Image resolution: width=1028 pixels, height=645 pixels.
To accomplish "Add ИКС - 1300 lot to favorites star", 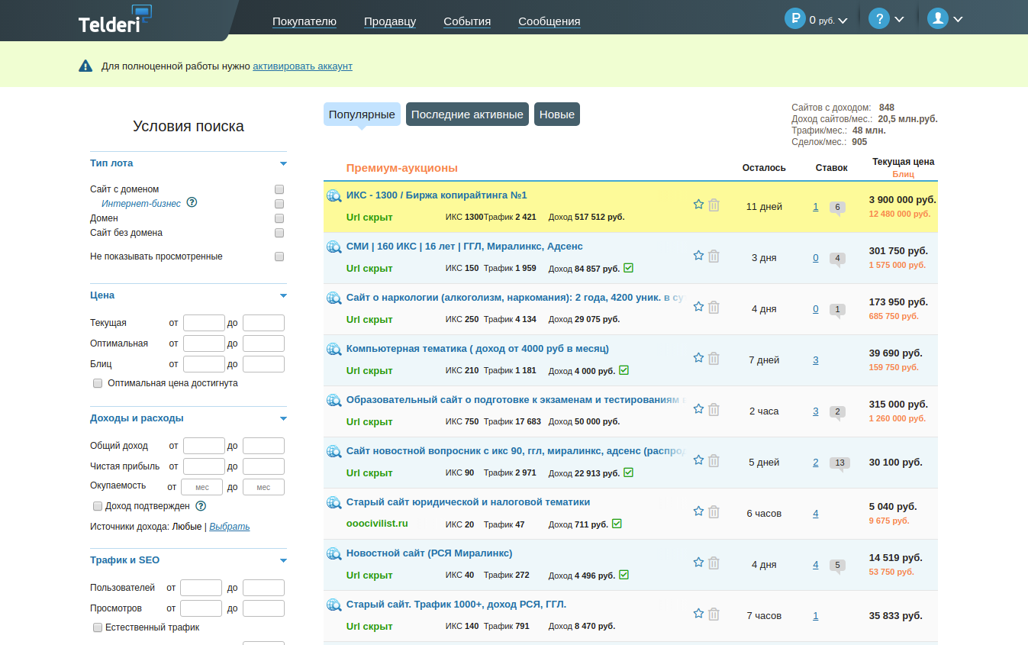I will click(698, 205).
